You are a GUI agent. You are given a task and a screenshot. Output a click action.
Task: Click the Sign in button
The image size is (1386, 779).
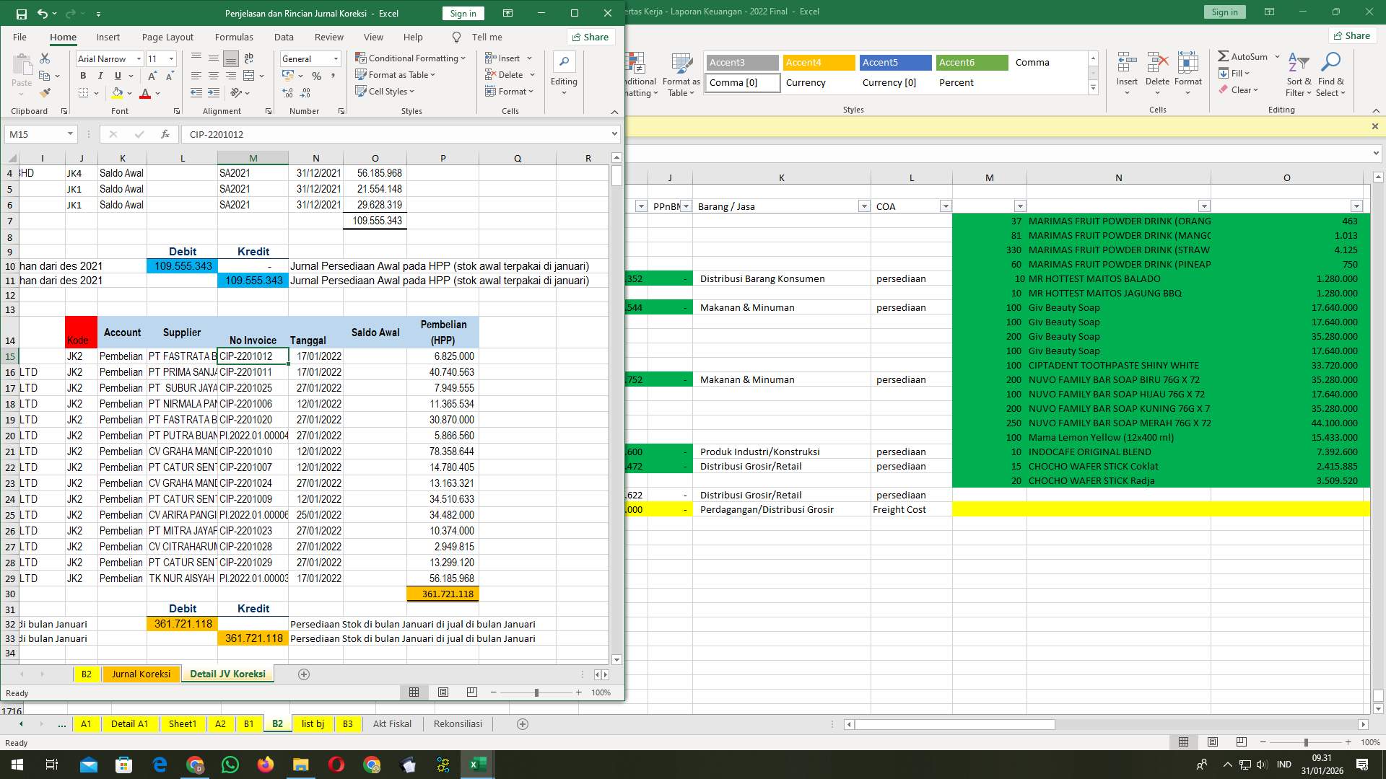(x=462, y=13)
